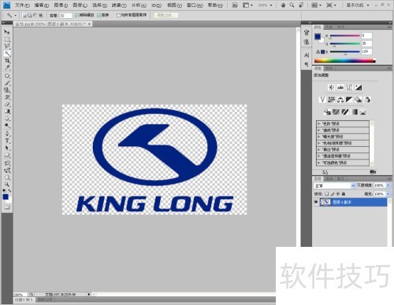
Task: Select the Move tool
Action: (7, 32)
